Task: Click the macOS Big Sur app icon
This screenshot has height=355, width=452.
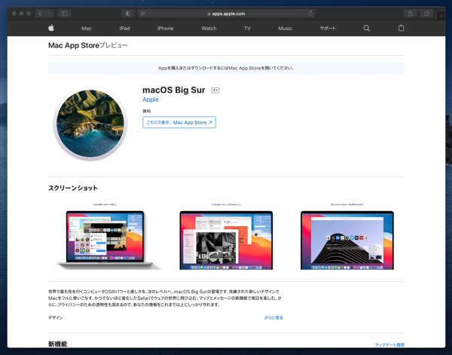Action: point(90,124)
